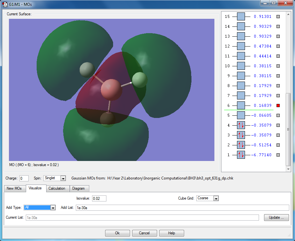
Task: Open the Spin dropdown showing Singlet
Action: 63,178
